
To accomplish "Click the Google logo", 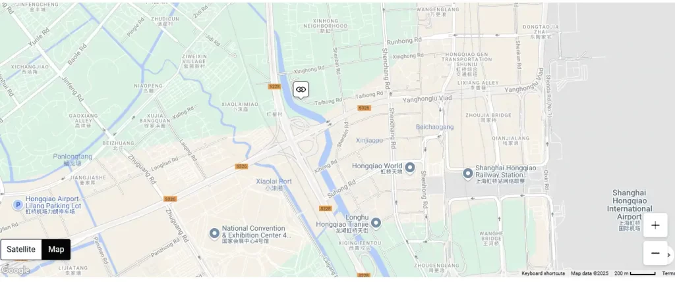I will point(16,270).
